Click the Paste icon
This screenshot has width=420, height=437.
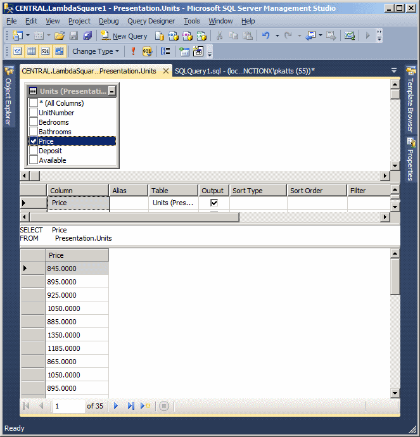pos(248,35)
